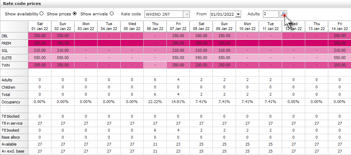Open the Rate code dropdown arrow
The image size is (351, 155).
[186, 14]
